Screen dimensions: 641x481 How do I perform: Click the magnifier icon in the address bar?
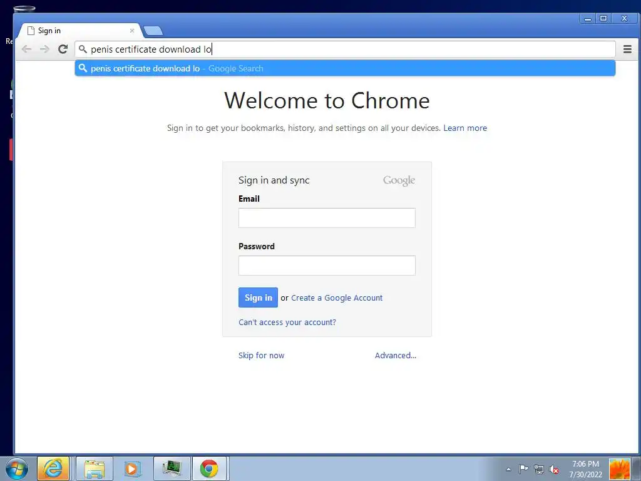pyautogui.click(x=83, y=49)
